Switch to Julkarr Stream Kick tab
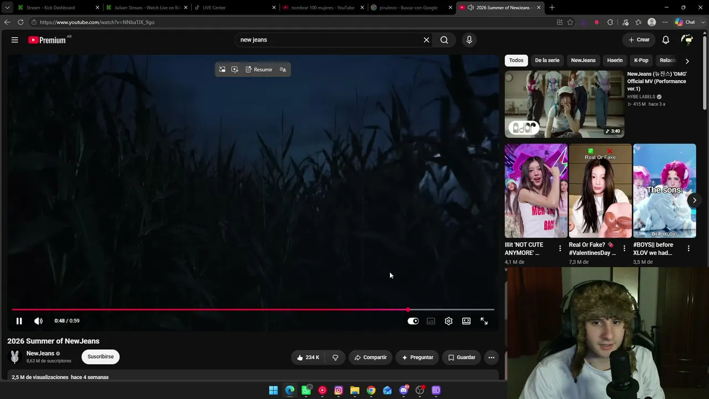709x399 pixels. coord(146,8)
